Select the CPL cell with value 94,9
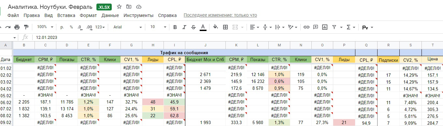This screenshot has height=126, width=443. point(366,123)
